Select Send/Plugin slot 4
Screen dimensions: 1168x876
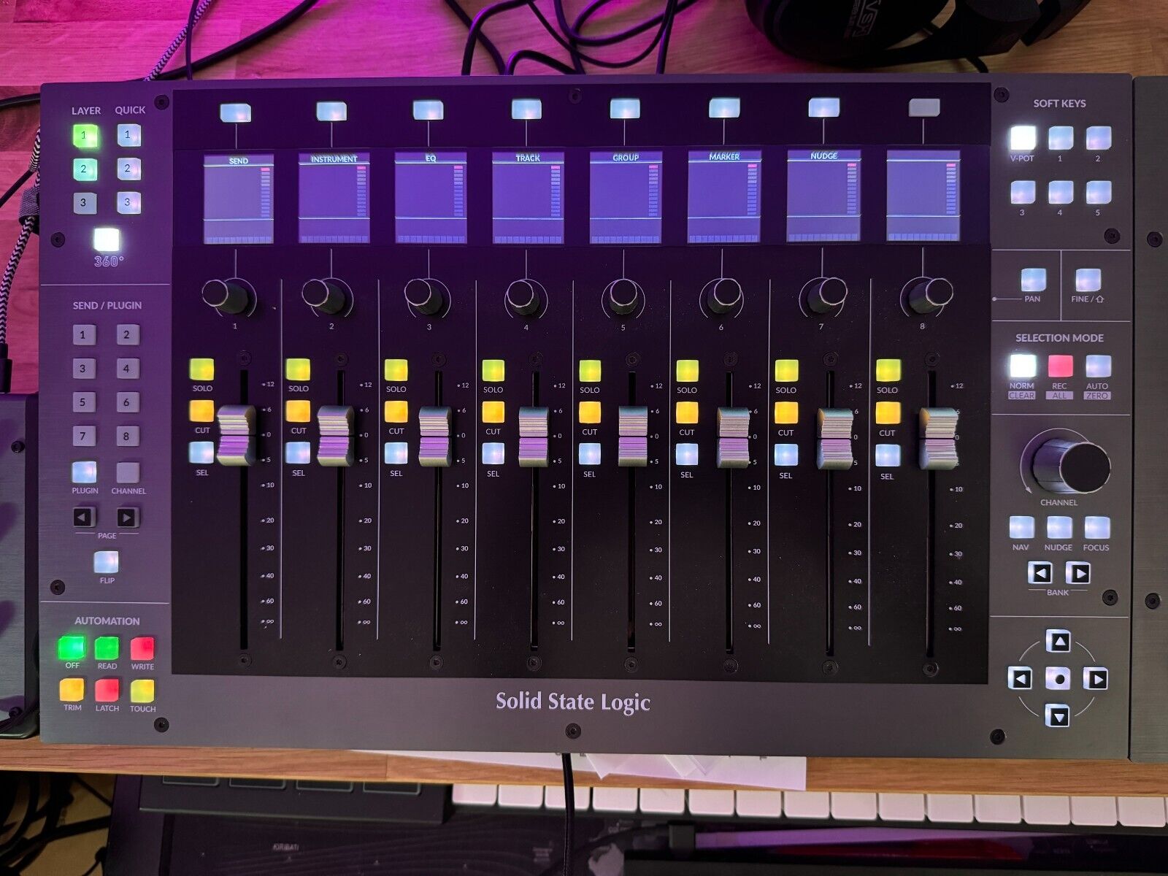click(x=127, y=369)
